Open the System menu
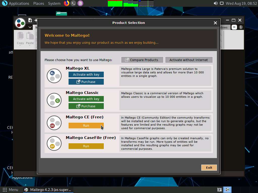Viewport: 258px width, 193px height. 54,3
